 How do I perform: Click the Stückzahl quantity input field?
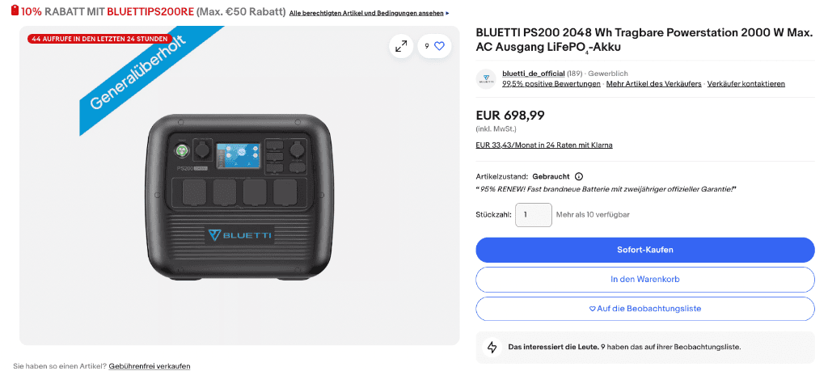click(x=534, y=215)
